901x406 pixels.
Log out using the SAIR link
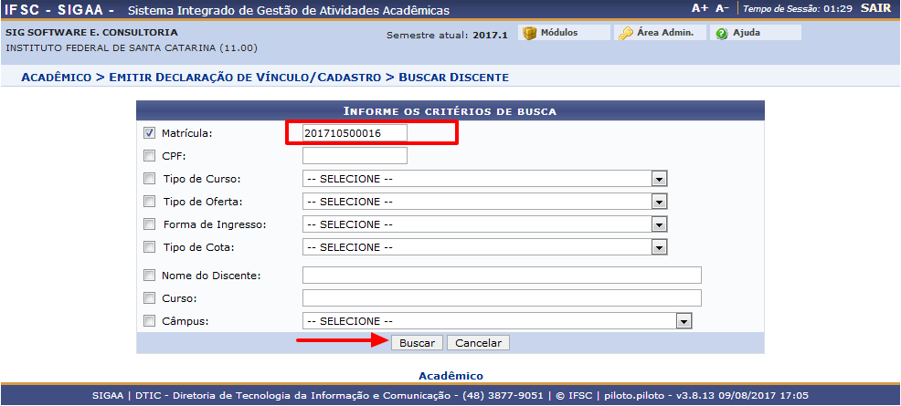pos(874,8)
